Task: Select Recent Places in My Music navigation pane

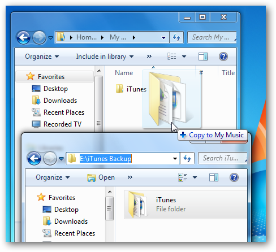Action: (64, 112)
